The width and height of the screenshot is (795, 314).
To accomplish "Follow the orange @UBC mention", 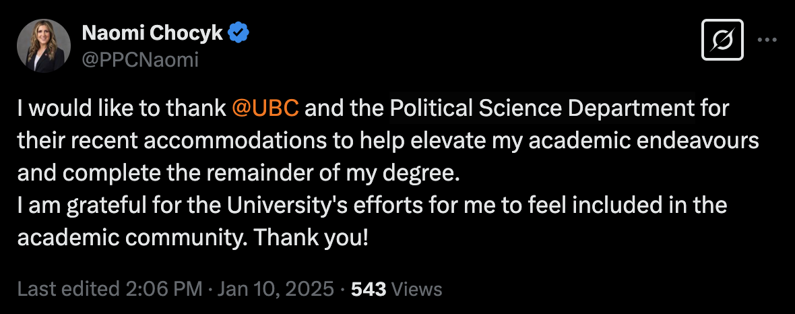I will click(x=265, y=108).
